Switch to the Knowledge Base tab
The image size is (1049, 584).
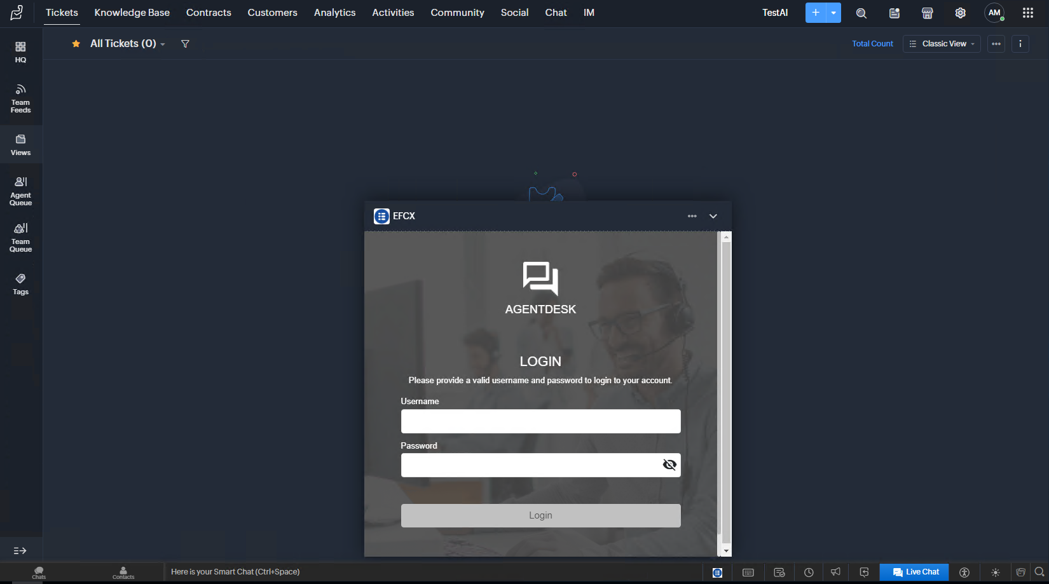(x=132, y=13)
